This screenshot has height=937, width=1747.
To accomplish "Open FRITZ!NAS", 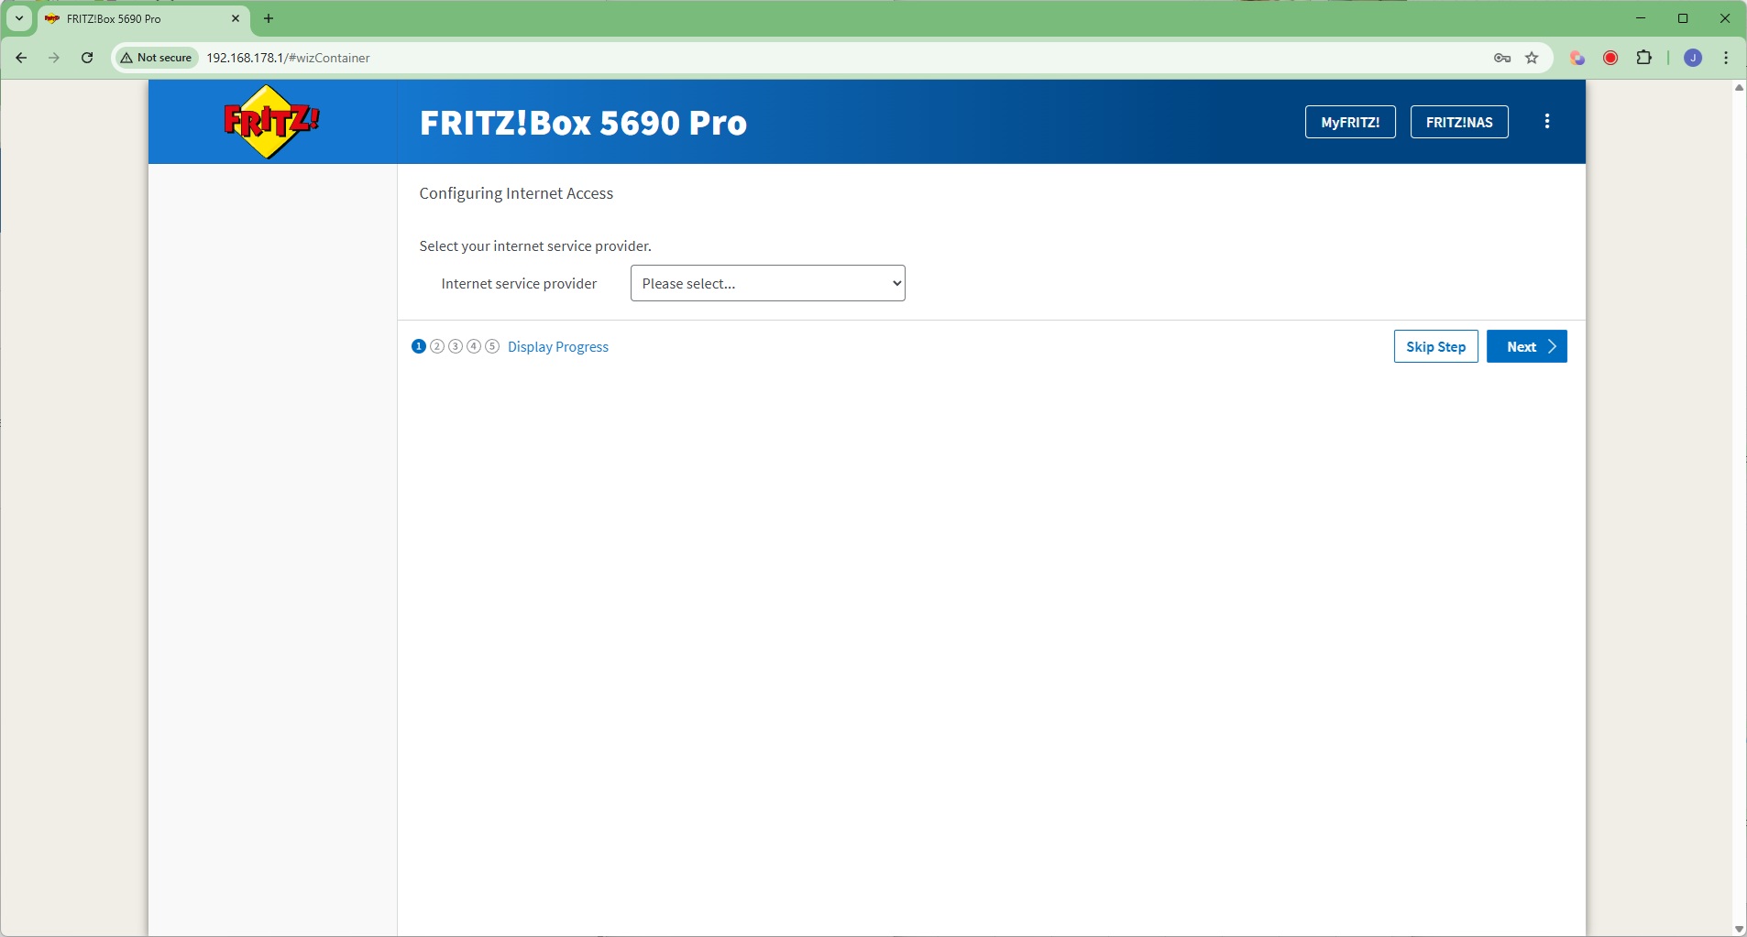I will pos(1459,122).
